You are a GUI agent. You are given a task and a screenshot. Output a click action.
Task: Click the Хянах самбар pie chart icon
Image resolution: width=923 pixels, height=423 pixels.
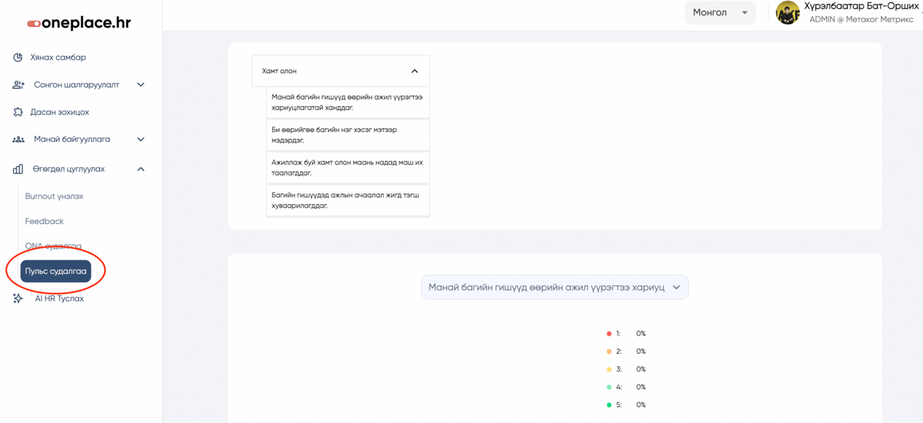click(18, 57)
